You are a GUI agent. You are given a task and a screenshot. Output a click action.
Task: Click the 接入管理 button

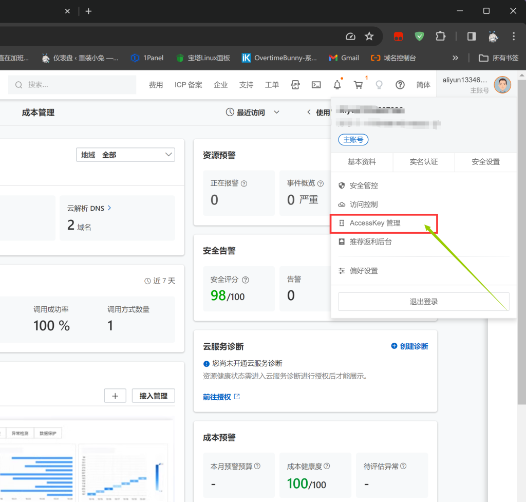click(x=153, y=396)
